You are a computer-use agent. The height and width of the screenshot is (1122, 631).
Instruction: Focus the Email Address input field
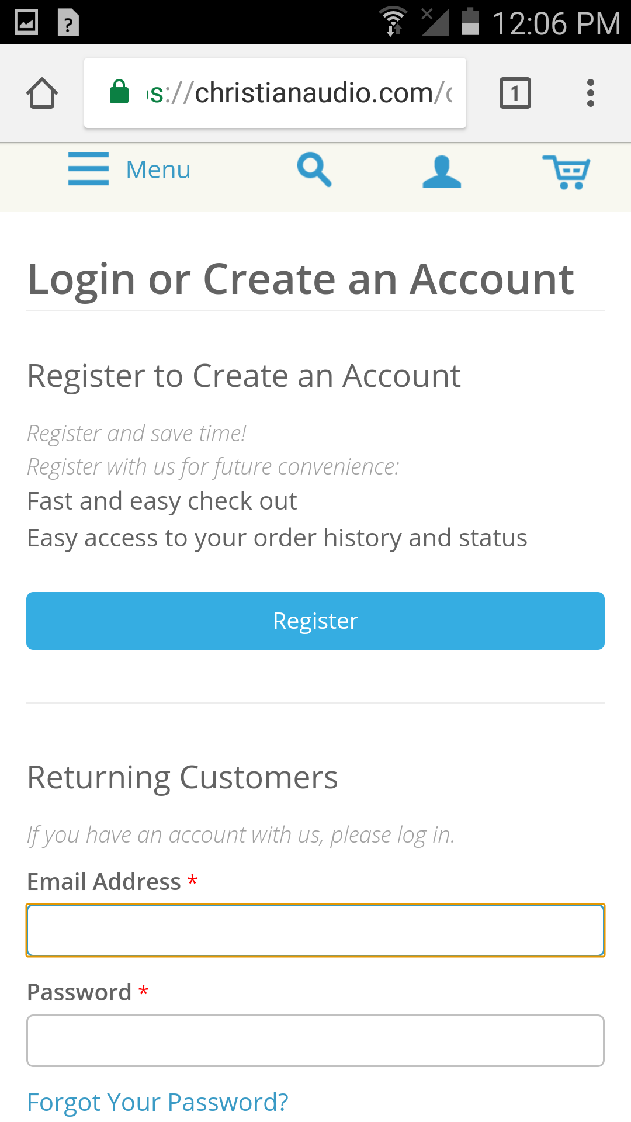click(315, 930)
